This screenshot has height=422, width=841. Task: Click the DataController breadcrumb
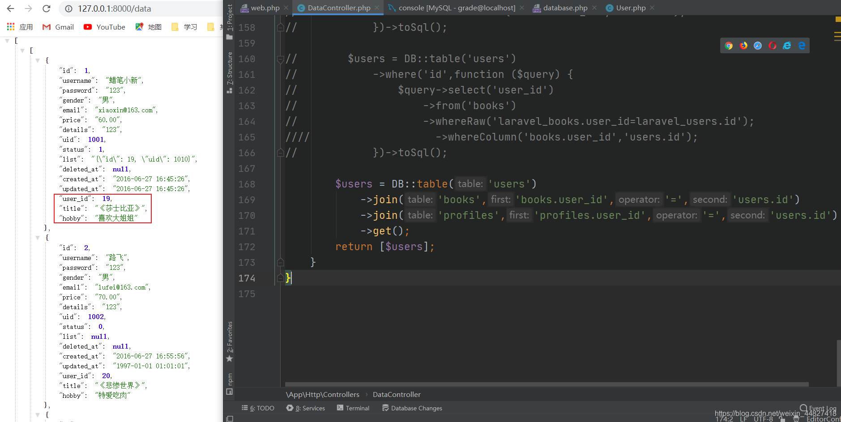[397, 394]
